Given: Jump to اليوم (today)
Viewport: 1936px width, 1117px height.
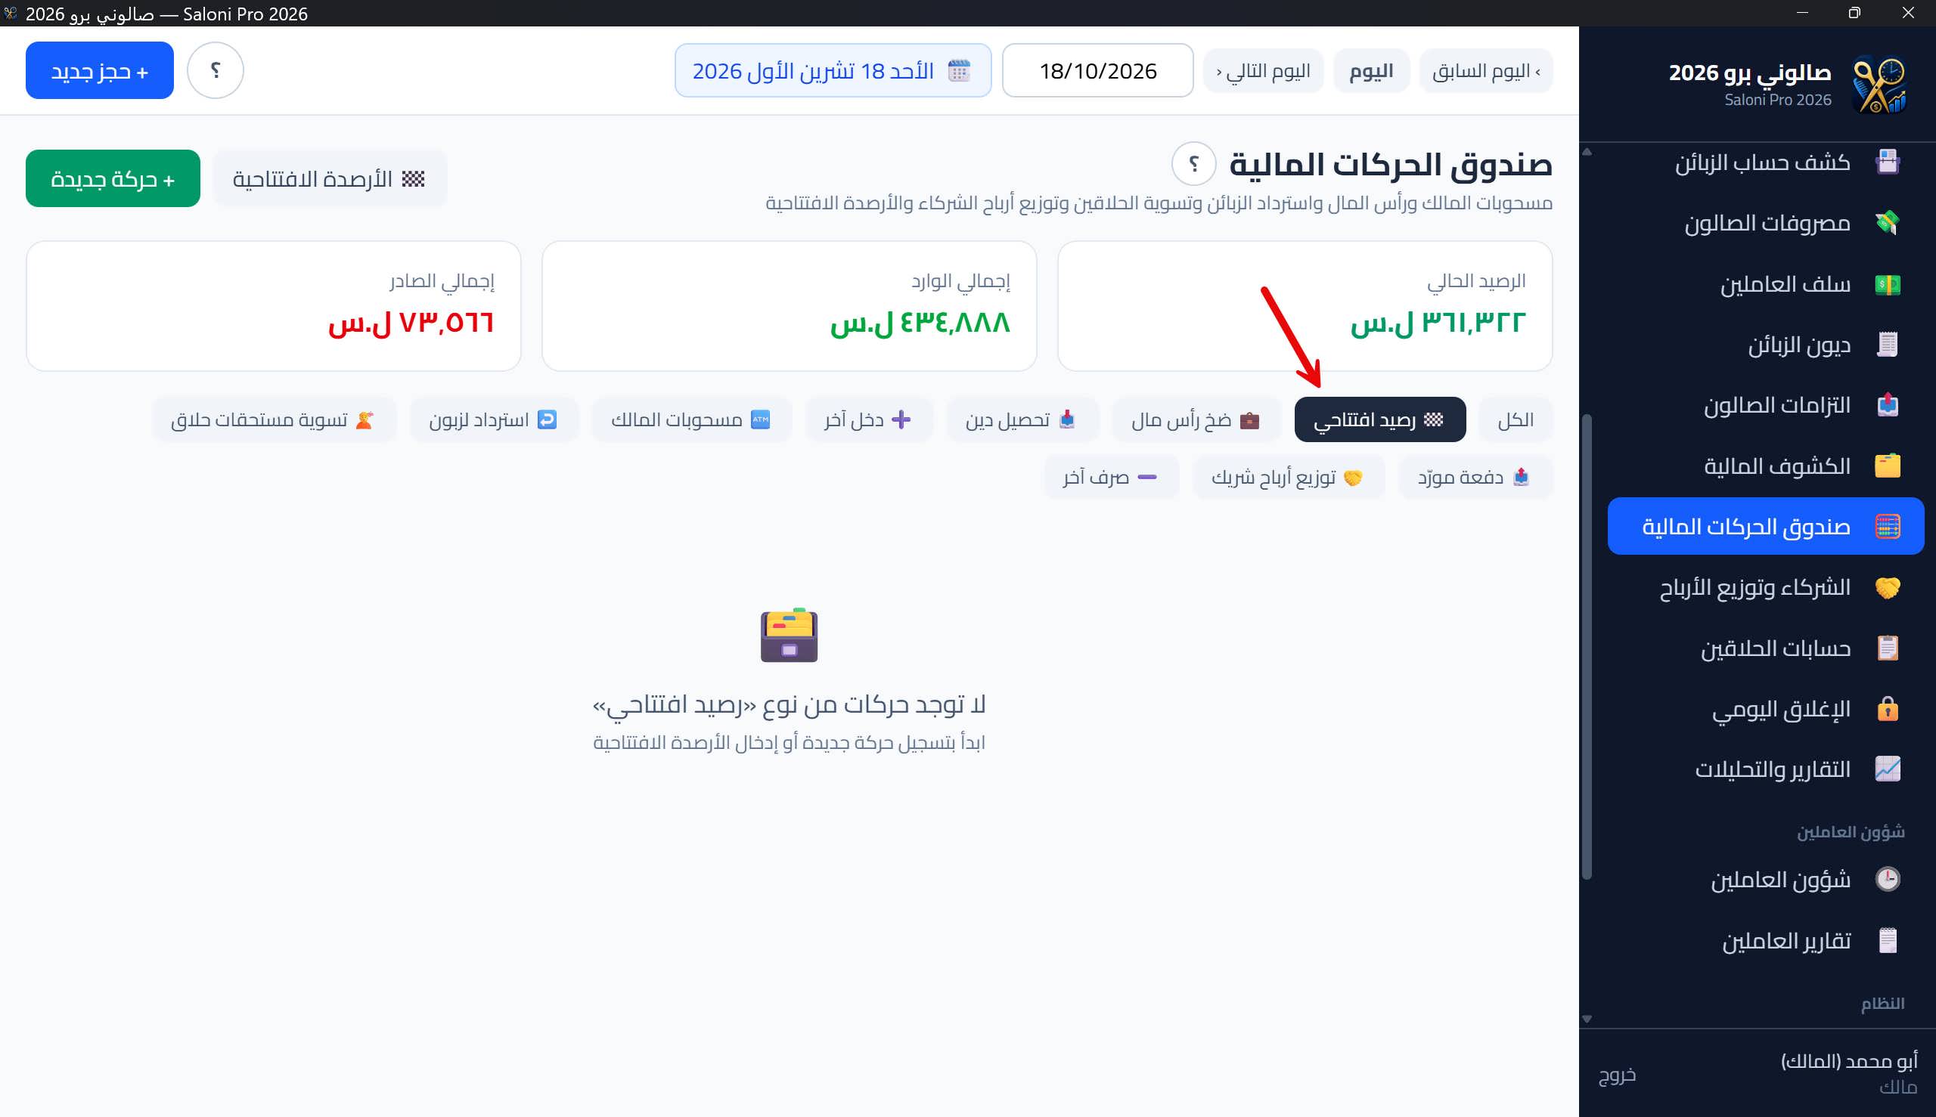Looking at the screenshot, I should [1371, 71].
